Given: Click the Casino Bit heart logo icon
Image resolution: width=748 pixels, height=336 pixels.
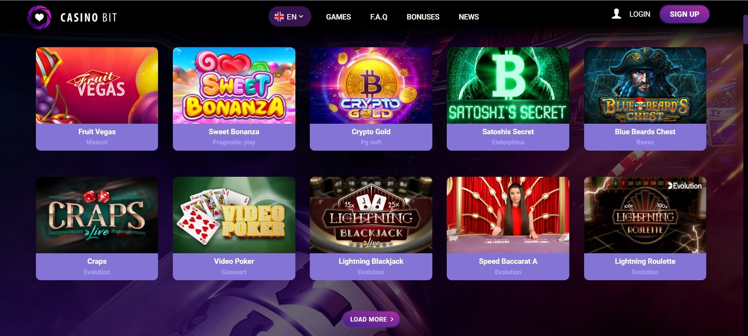Looking at the screenshot, I should [x=39, y=17].
